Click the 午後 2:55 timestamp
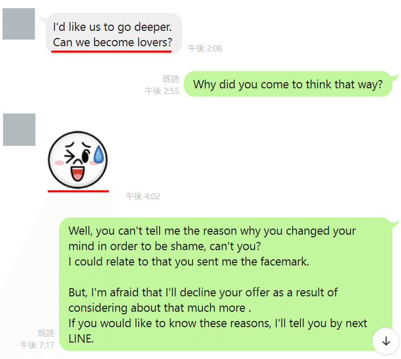401x359 pixels. coord(162,91)
